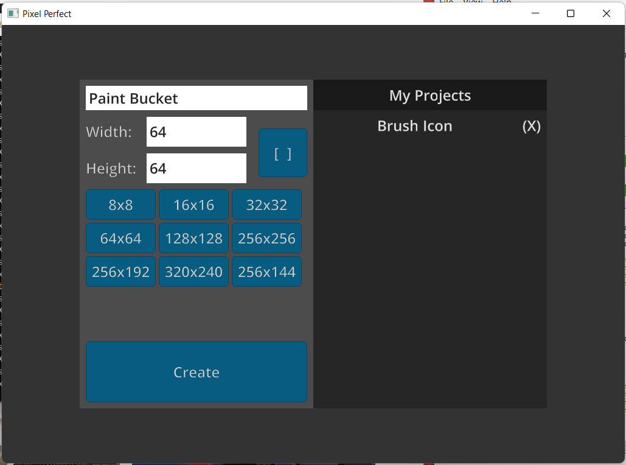This screenshot has height=465, width=626.
Task: Toggle the [ ] aspect lock button
Action: (x=283, y=153)
